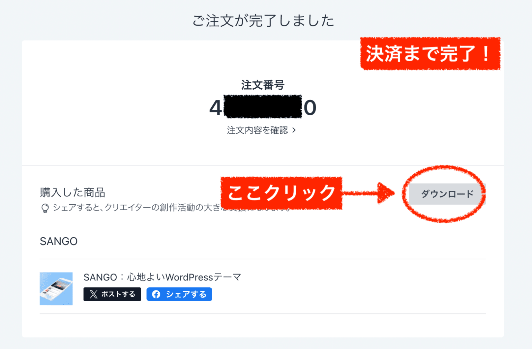The height and width of the screenshot is (349, 532).
Task: Click the Facebook icon inside the シェアする button
Action: (156, 294)
